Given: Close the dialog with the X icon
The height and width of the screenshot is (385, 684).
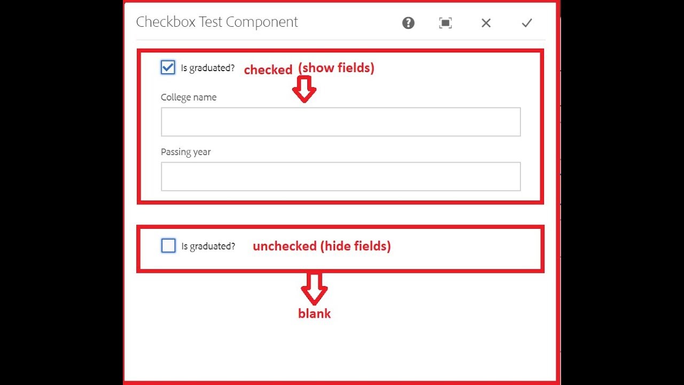Looking at the screenshot, I should (x=486, y=23).
